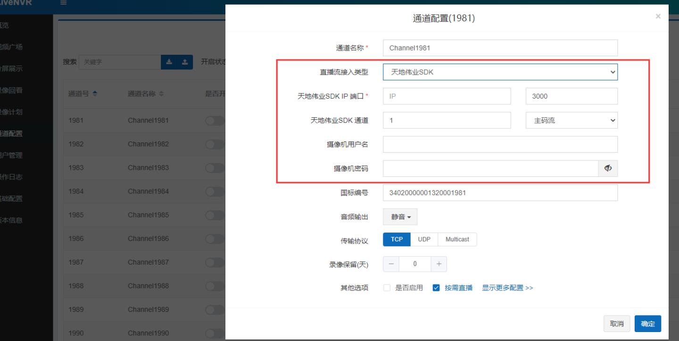The image size is (679, 341).
Task: Select UDP transport protocol
Action: [x=424, y=240]
